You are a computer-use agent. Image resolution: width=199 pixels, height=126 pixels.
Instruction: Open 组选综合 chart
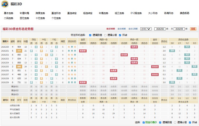click(x=88, y=13)
